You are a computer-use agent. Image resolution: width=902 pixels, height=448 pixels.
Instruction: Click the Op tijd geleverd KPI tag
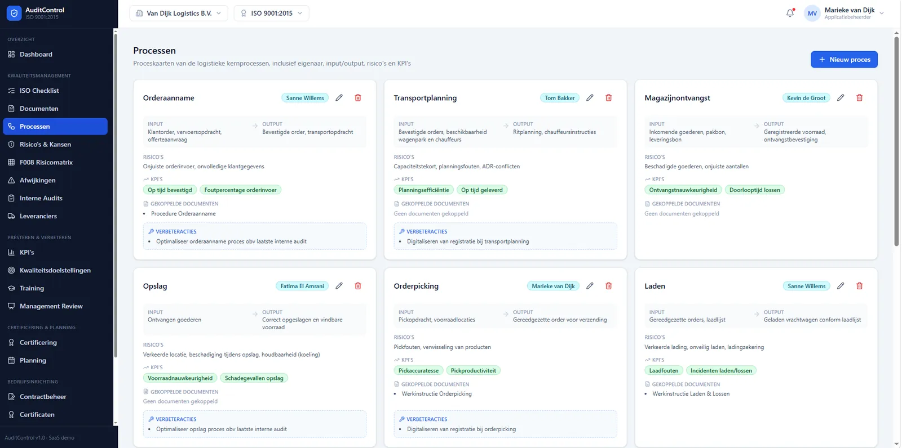482,190
